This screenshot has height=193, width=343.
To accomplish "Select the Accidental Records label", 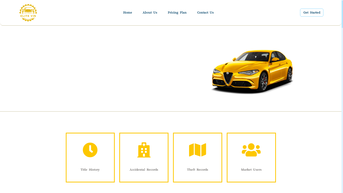I will [x=144, y=170].
